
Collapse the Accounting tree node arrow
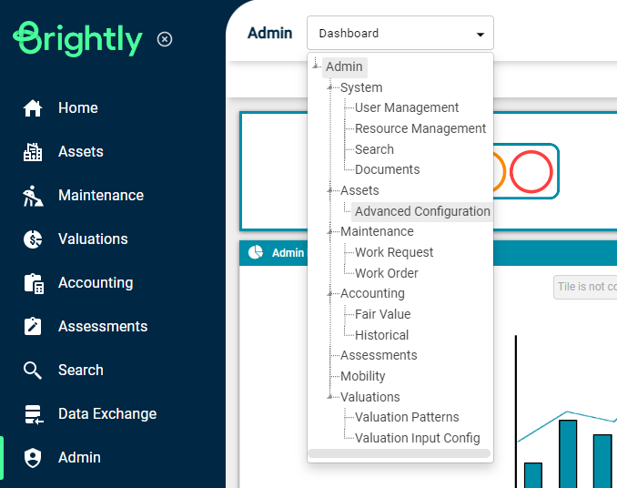point(329,293)
